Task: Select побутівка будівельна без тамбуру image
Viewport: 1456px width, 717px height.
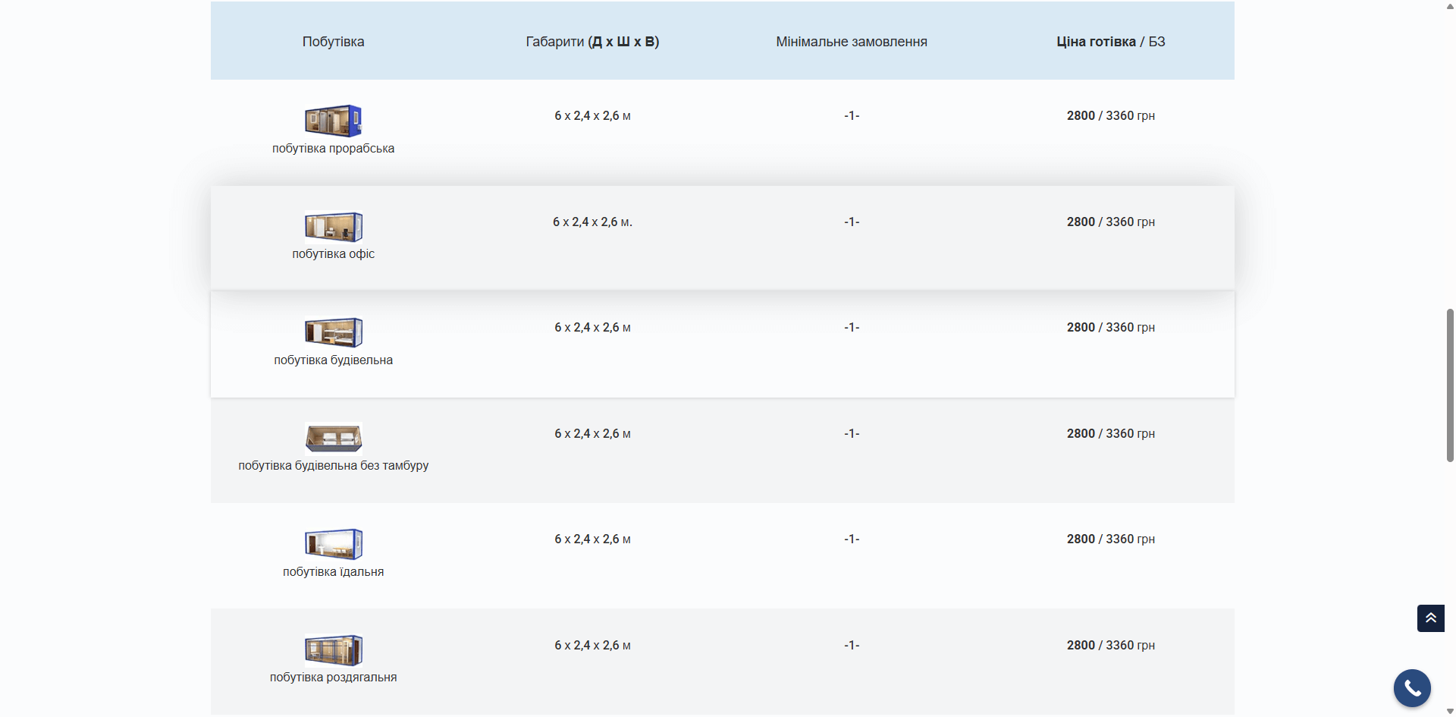Action: (x=333, y=438)
